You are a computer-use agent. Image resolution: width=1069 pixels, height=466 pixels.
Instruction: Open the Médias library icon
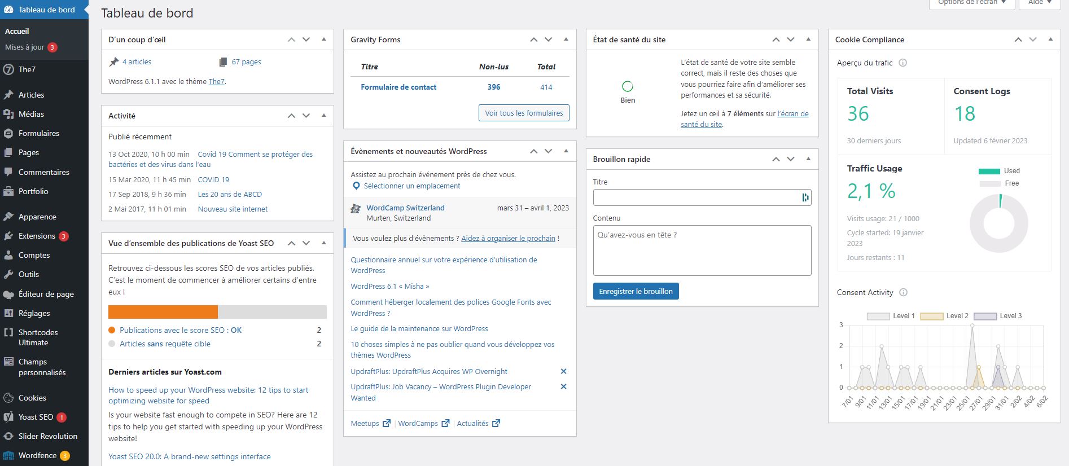point(8,114)
